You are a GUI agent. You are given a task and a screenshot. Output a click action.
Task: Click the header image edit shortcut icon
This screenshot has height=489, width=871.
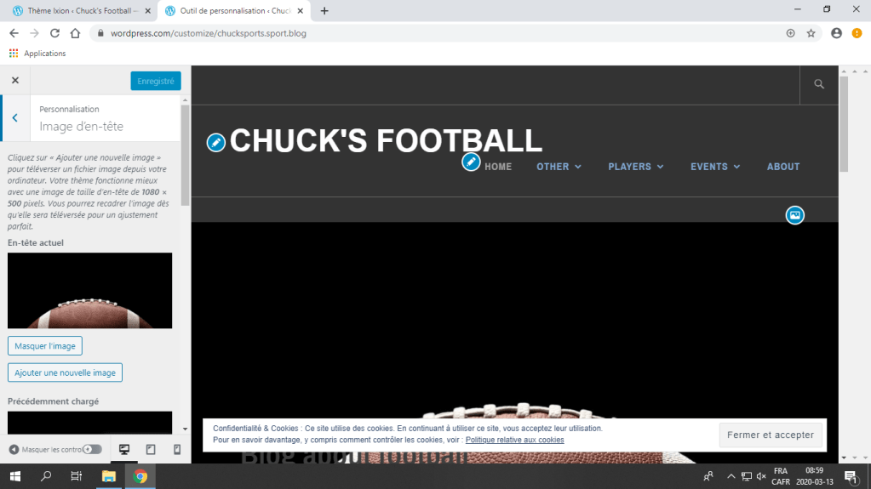[794, 215]
